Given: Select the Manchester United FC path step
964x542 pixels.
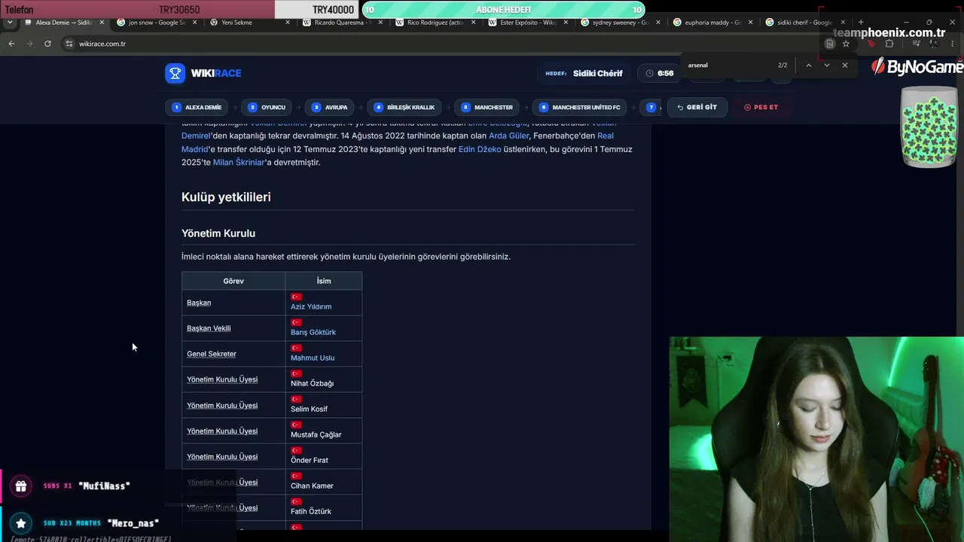Looking at the screenshot, I should click(580, 107).
